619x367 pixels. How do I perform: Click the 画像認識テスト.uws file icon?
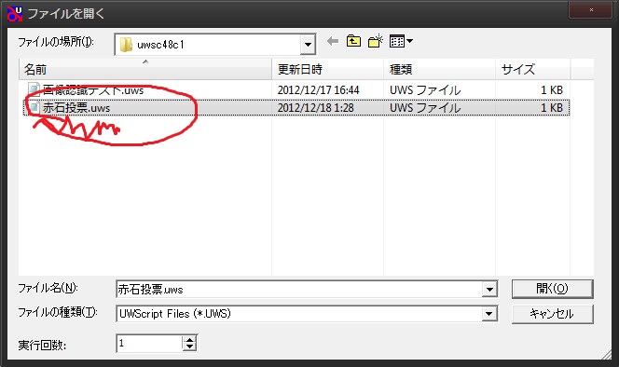point(34,90)
